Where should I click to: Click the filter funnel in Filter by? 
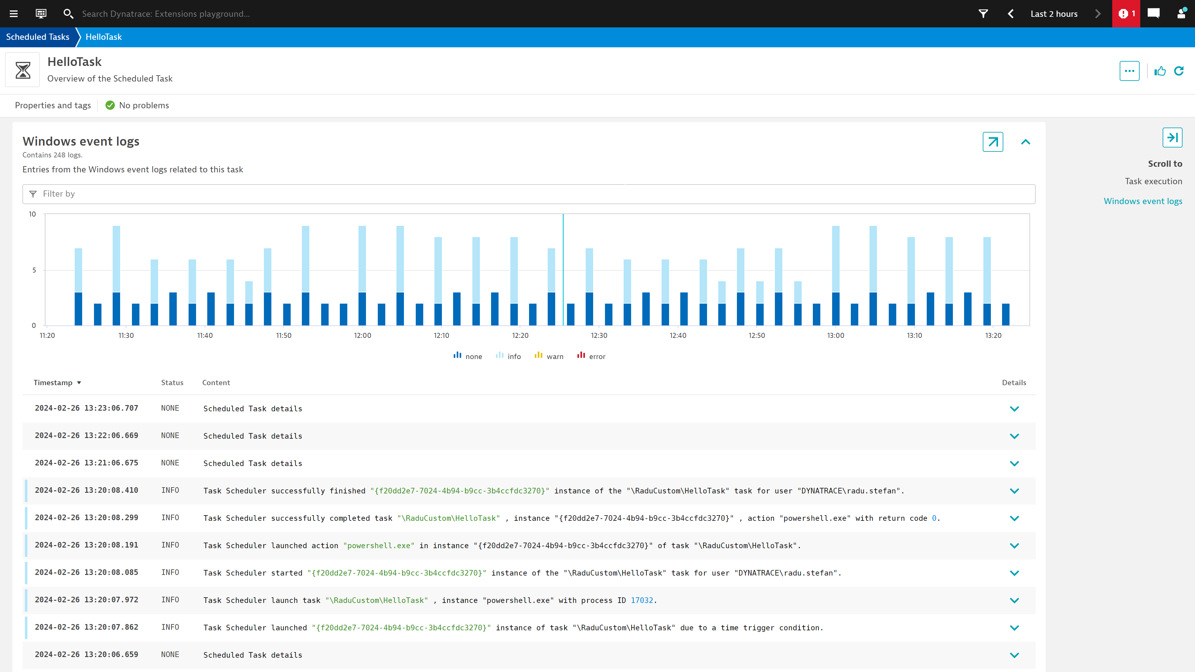click(x=33, y=194)
